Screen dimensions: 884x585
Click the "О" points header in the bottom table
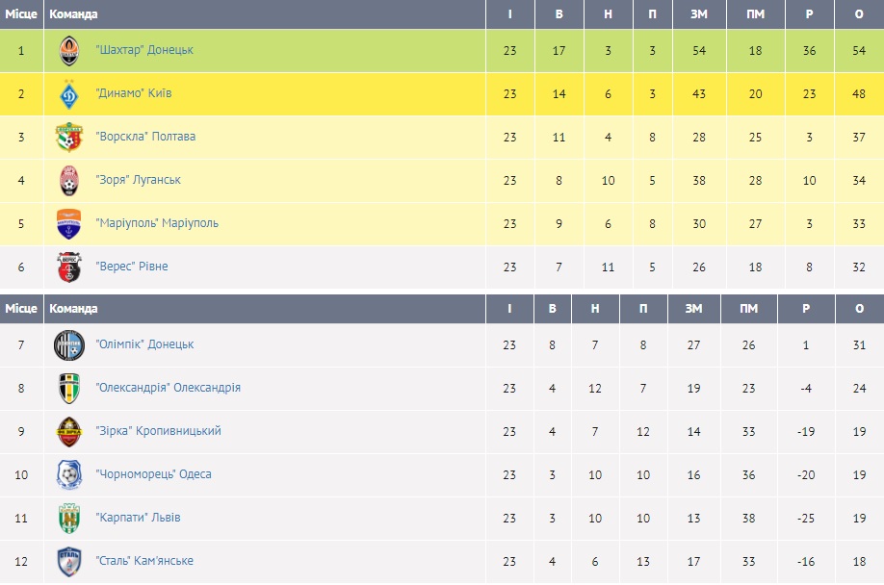pyautogui.click(x=859, y=309)
